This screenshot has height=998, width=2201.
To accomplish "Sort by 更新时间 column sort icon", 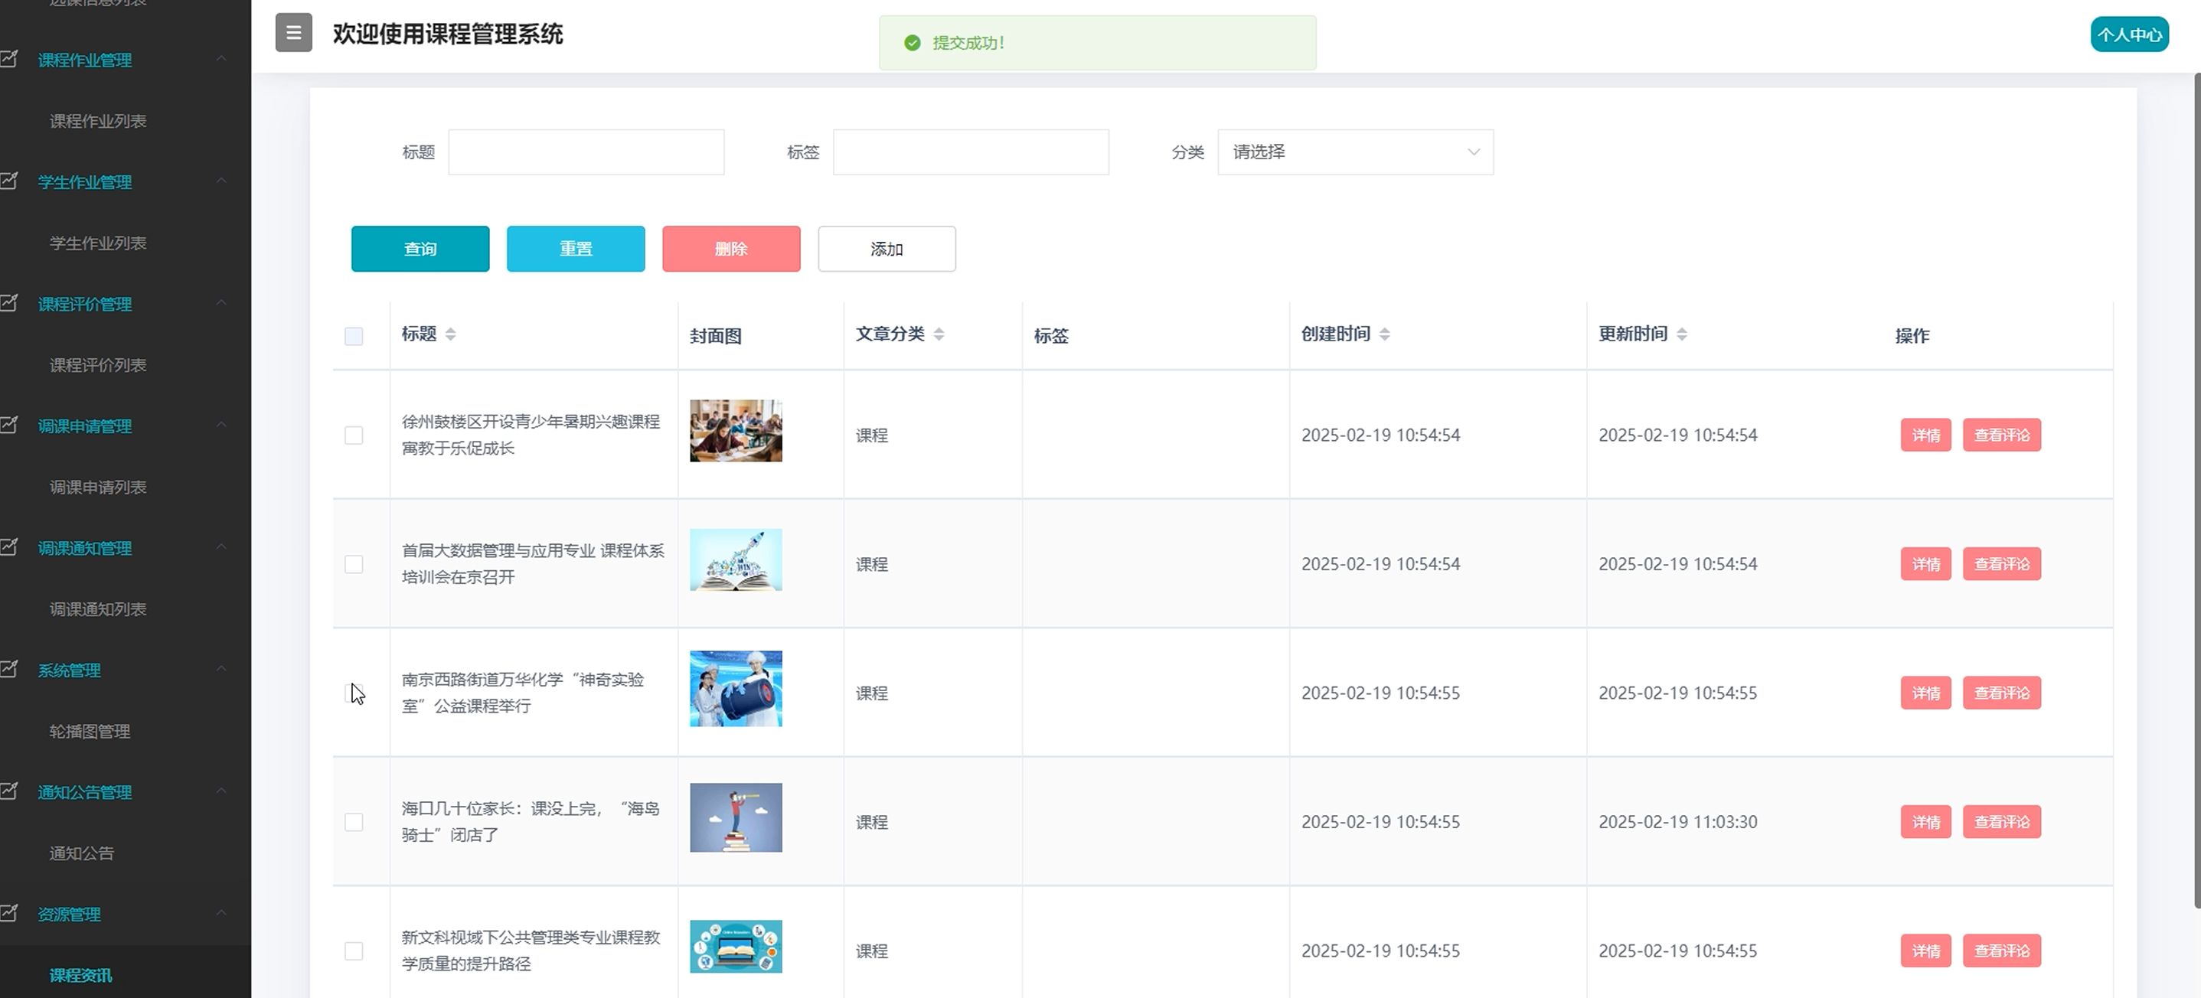I will point(1681,334).
